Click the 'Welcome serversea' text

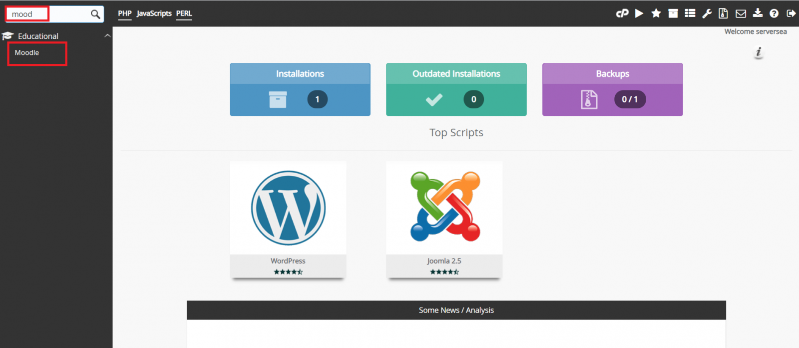coord(756,31)
